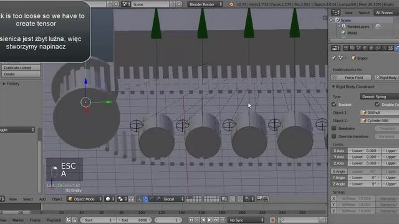Add new scene with plus next to Scene

tap(173, 4)
